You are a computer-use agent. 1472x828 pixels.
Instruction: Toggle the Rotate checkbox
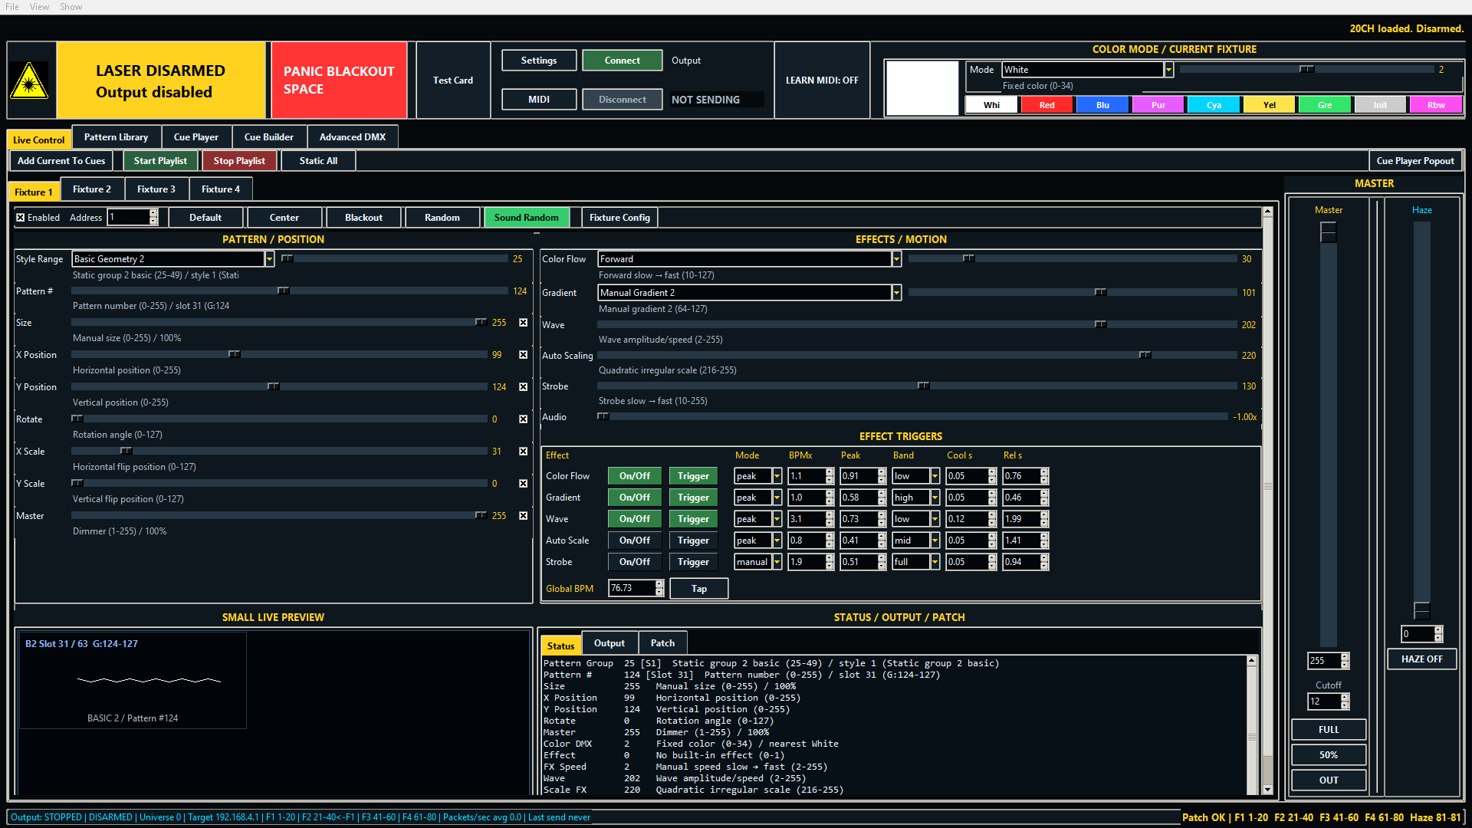tap(523, 419)
